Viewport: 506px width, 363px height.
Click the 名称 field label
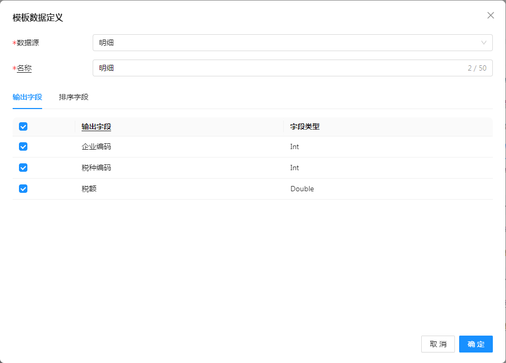(x=24, y=68)
